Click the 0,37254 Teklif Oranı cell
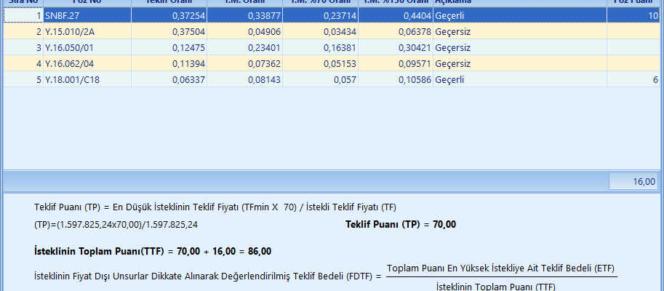This screenshot has height=291, width=664. 169,15
